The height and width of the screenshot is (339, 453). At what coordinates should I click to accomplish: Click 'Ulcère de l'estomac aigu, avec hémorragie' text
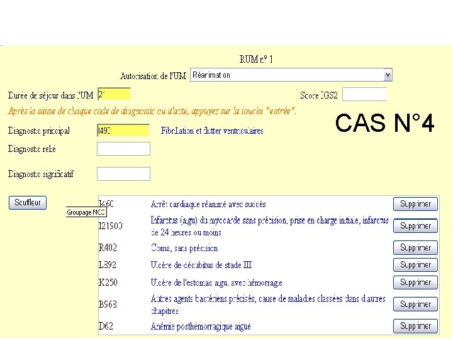(x=216, y=282)
